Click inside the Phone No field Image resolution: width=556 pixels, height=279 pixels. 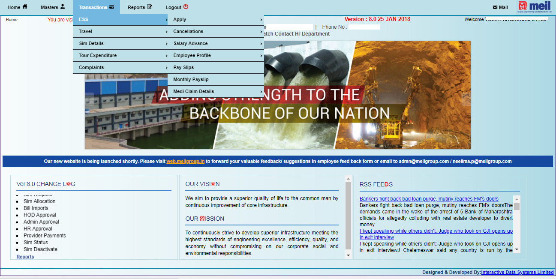point(364,27)
